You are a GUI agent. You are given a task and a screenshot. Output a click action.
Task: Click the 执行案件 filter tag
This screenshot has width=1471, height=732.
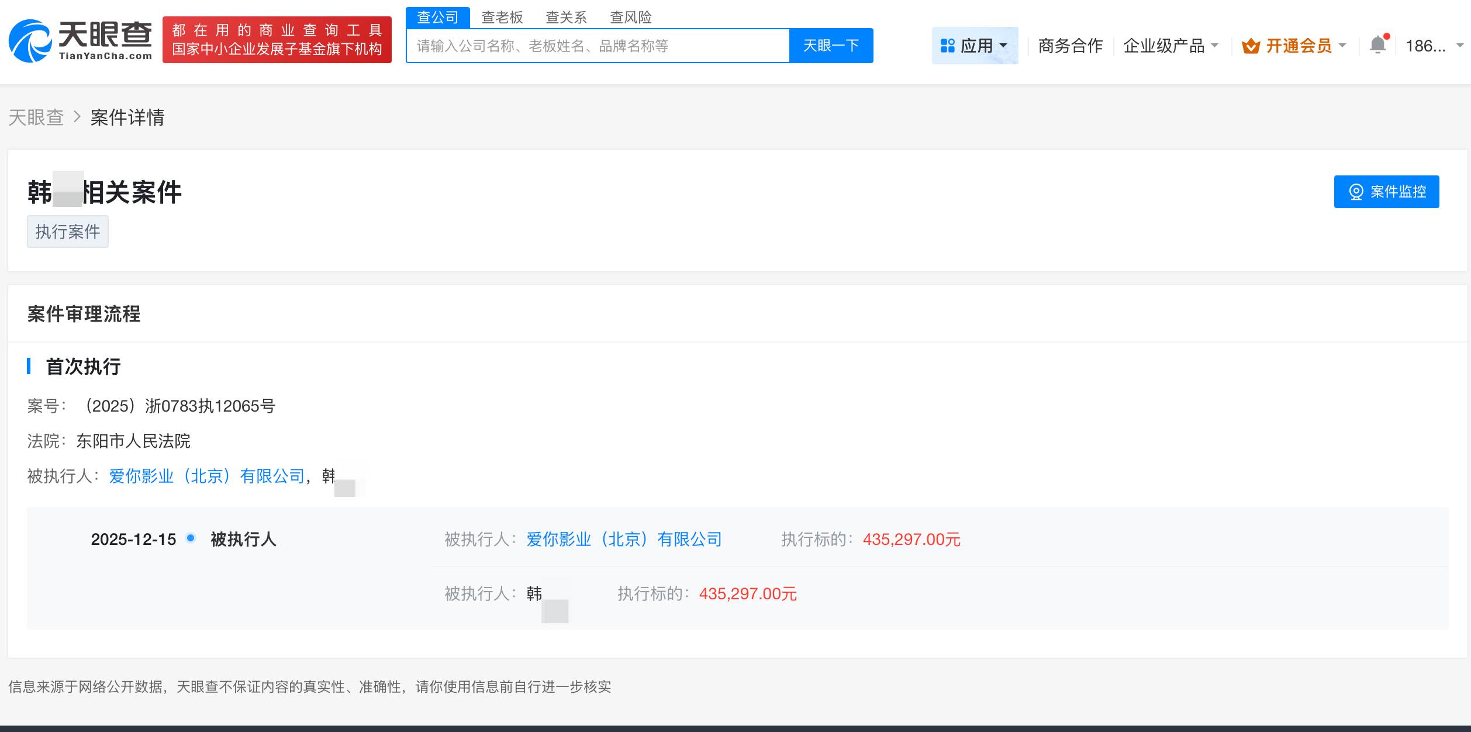(x=67, y=232)
